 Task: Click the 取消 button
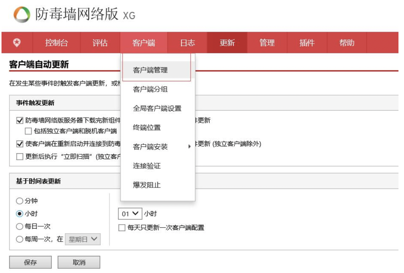click(x=79, y=262)
